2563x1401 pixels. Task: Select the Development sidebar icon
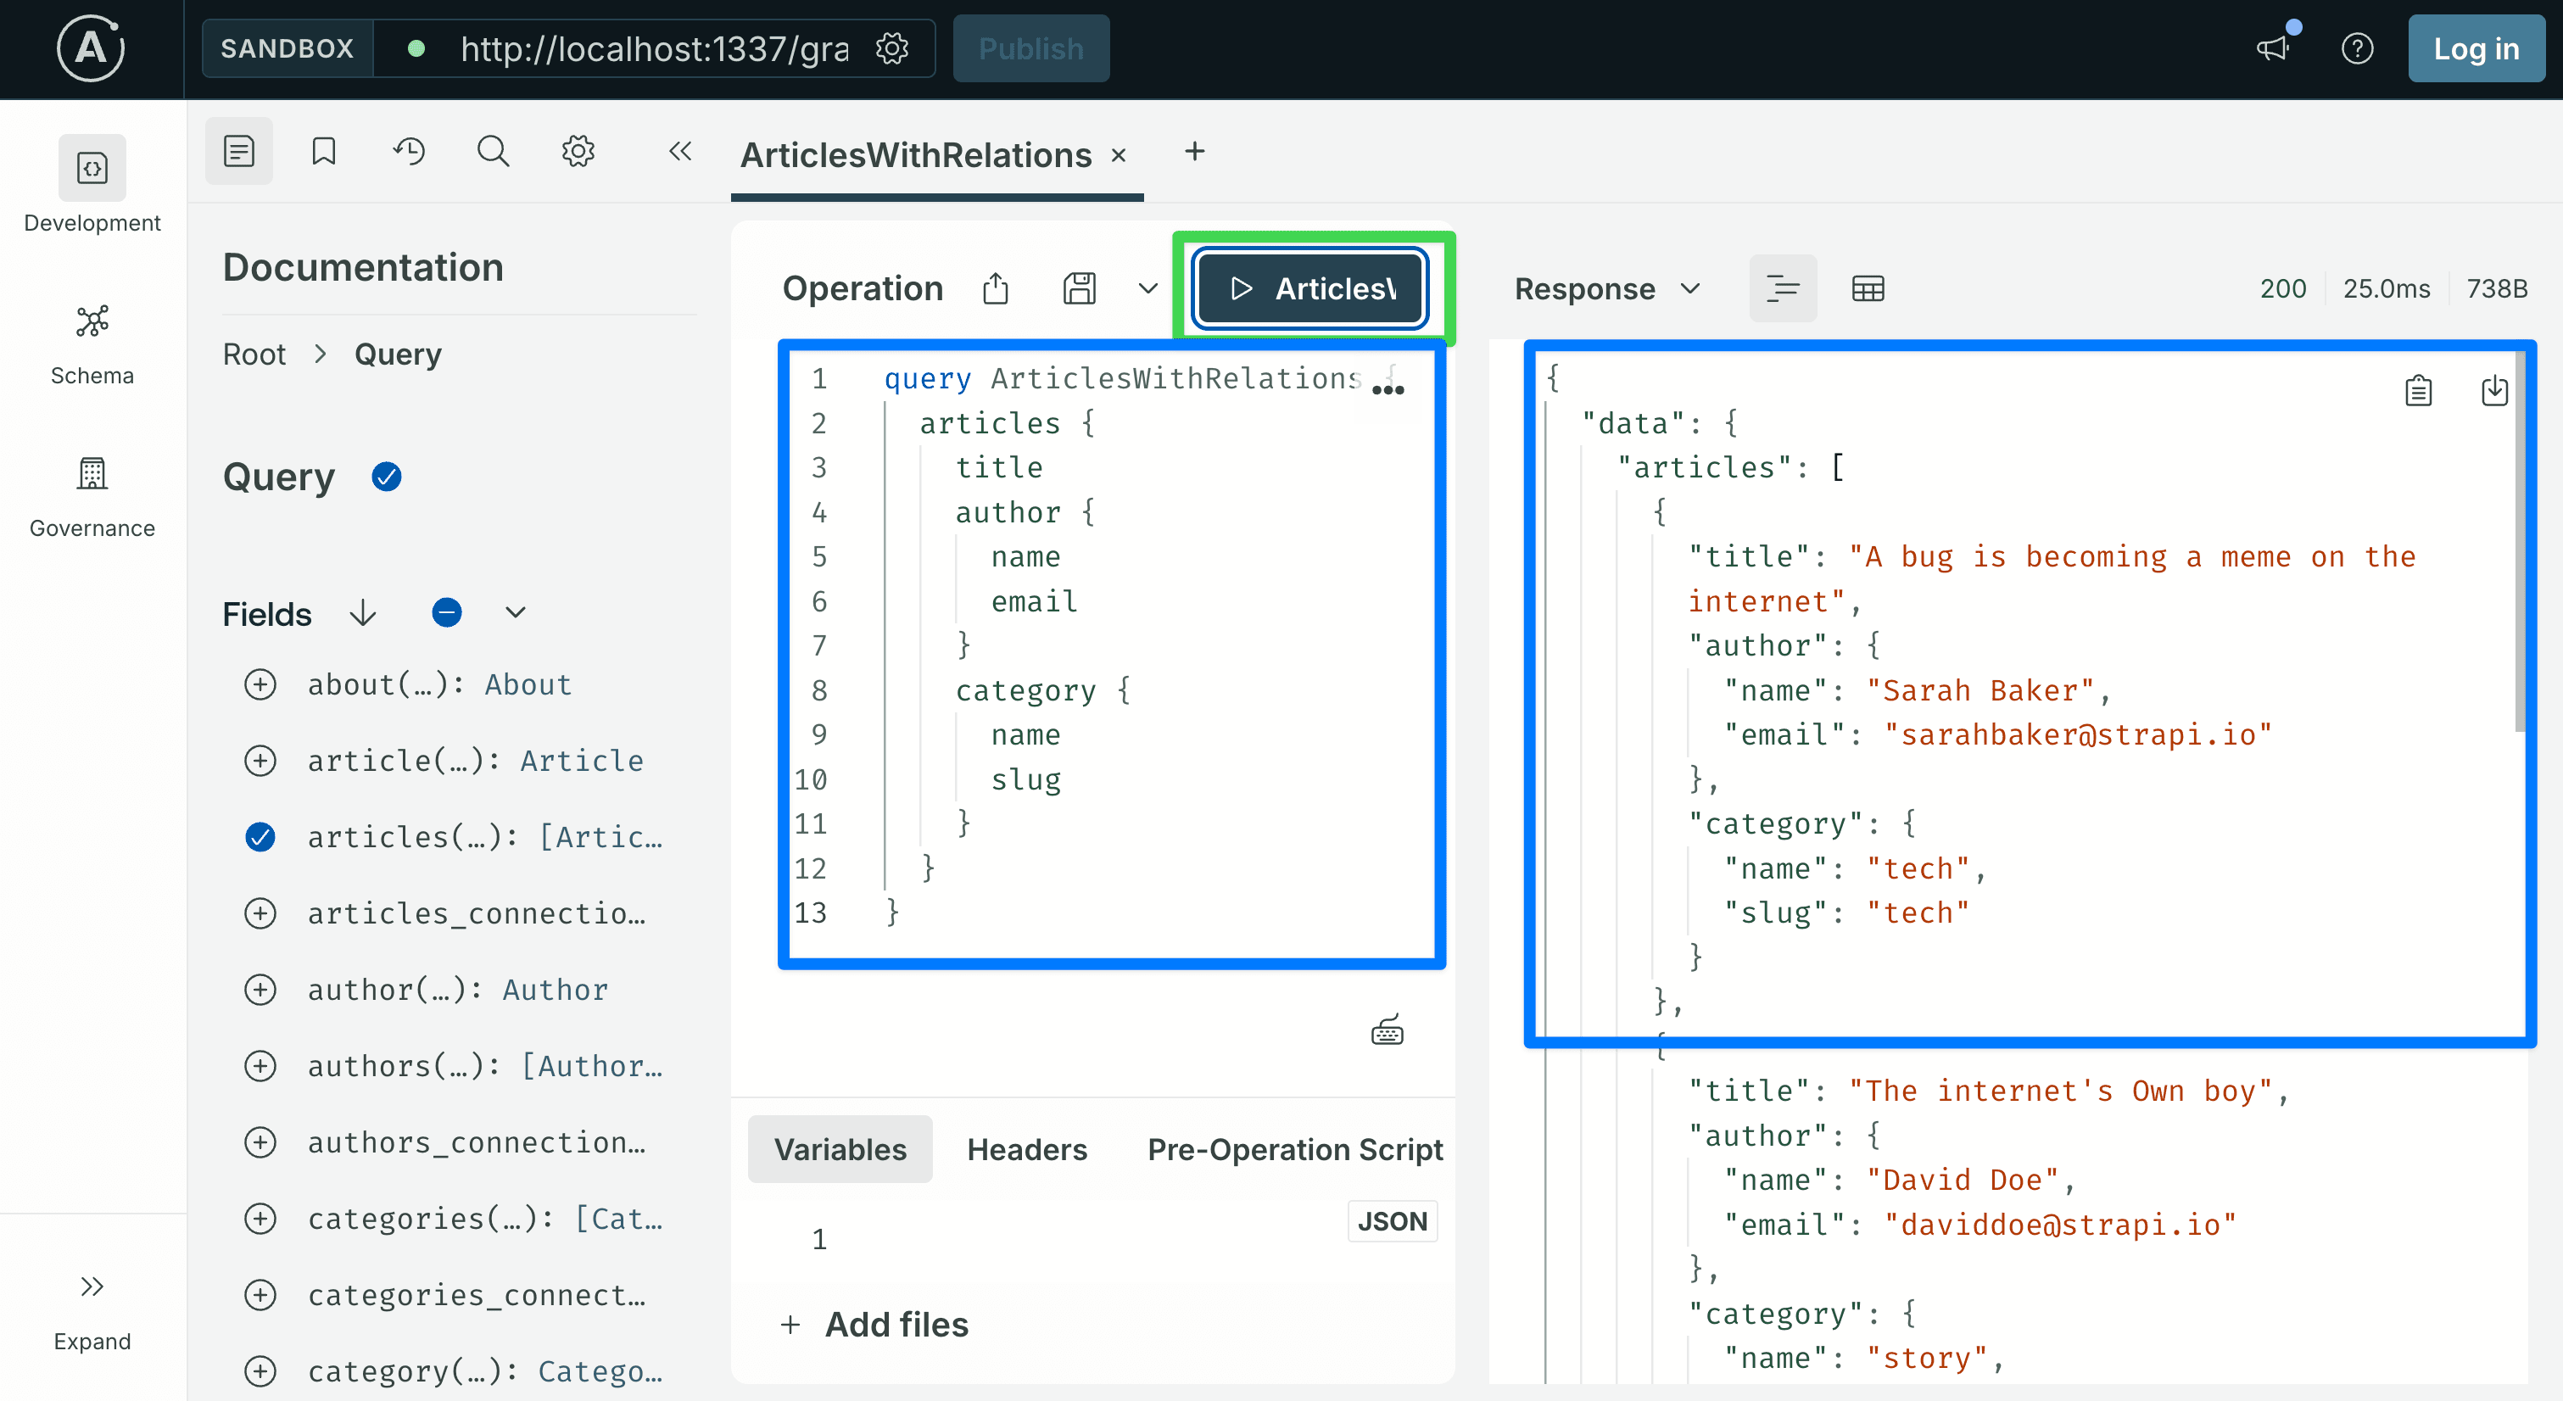92,167
